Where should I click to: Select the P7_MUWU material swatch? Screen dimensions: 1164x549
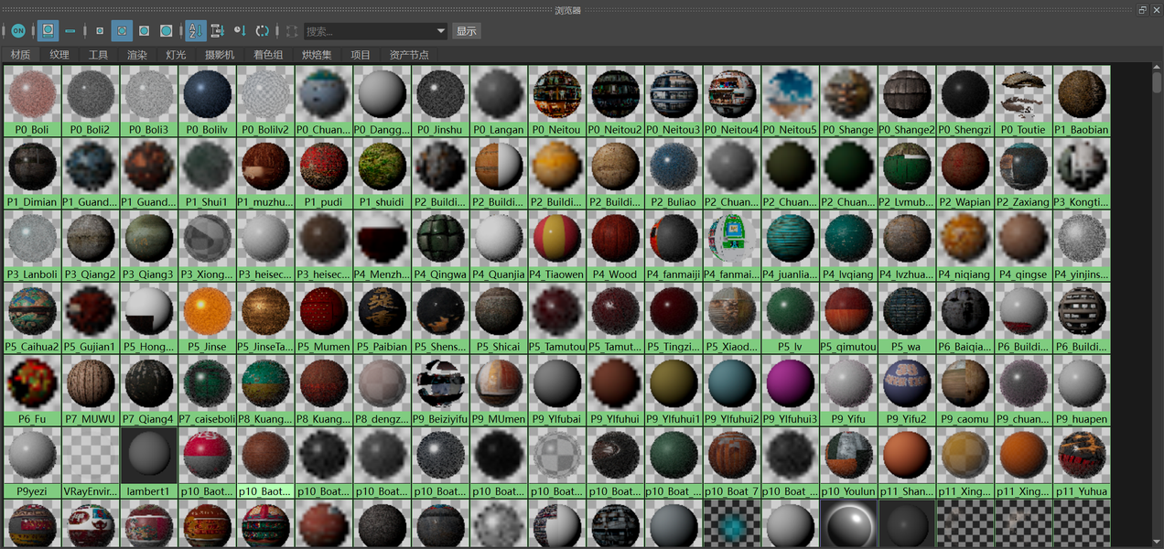pos(91,390)
